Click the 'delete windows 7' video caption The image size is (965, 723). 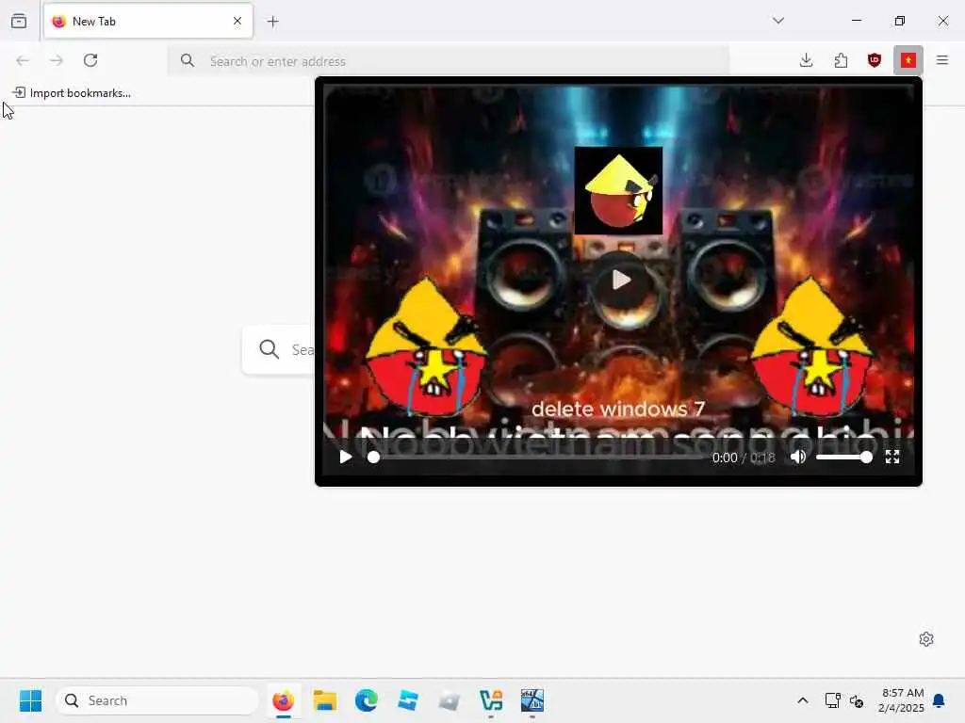point(618,409)
